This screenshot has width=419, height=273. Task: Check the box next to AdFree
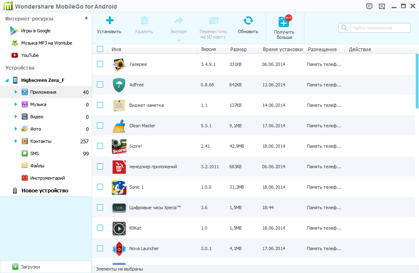coord(100,85)
